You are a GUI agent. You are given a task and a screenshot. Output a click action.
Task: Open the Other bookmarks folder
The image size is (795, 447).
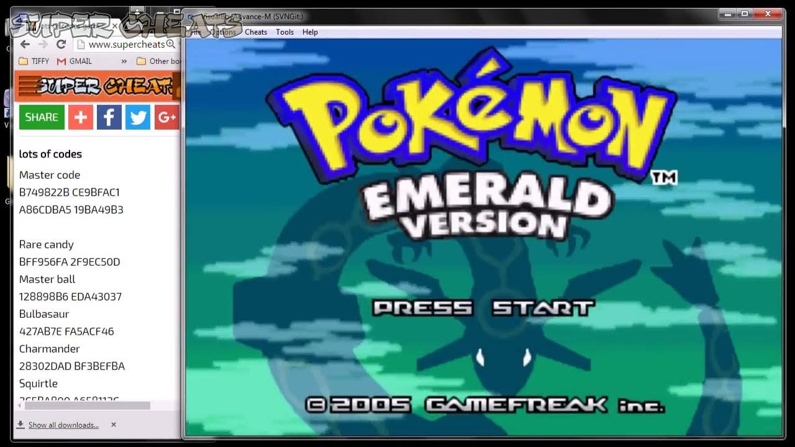158,61
